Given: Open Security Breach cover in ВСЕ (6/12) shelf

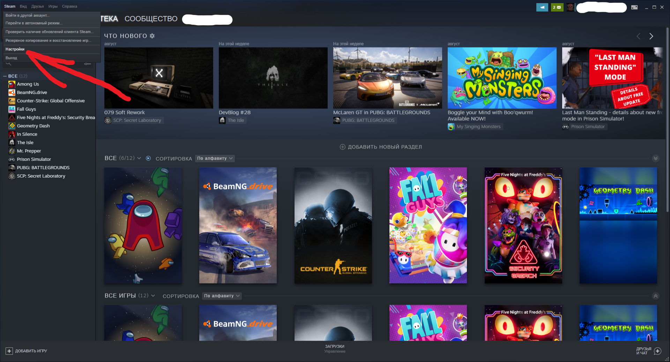Looking at the screenshot, I should [523, 225].
